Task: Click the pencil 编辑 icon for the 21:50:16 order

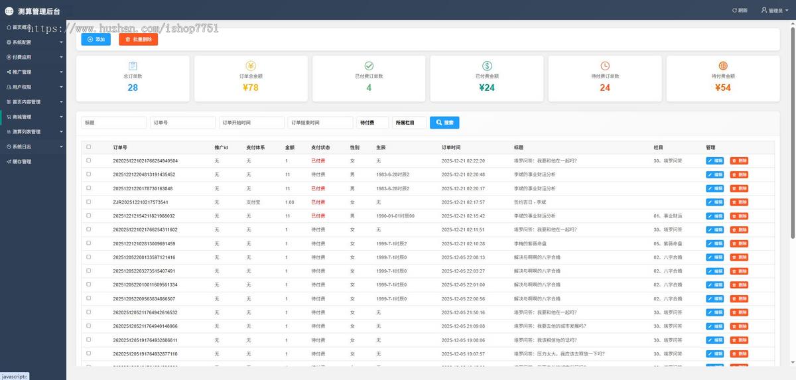Action: pyautogui.click(x=710, y=312)
